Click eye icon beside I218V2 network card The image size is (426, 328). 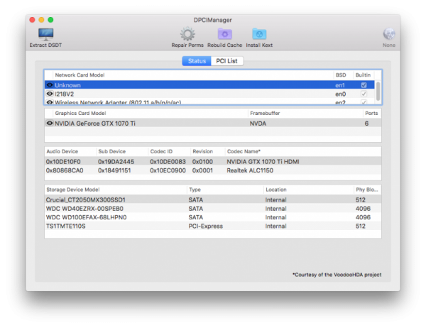50,94
